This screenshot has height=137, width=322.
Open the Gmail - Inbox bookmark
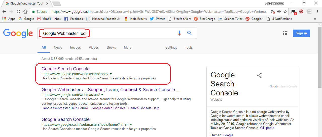click(x=49, y=19)
